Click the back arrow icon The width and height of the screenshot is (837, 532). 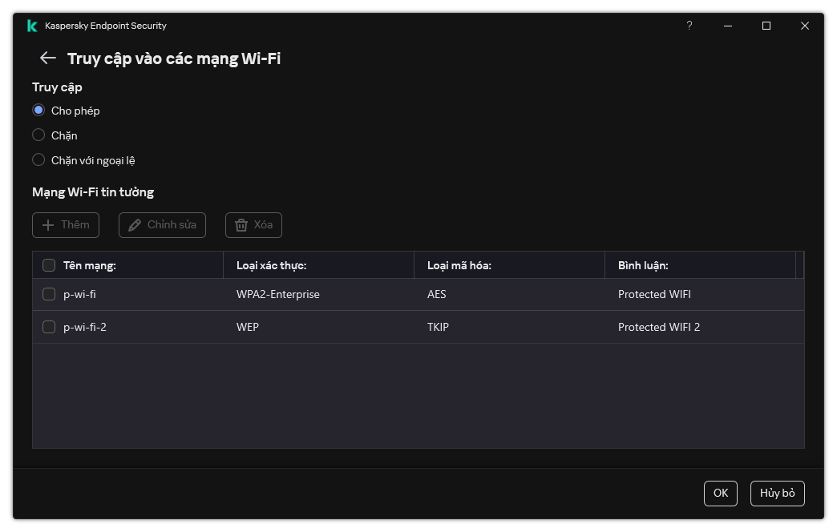tap(47, 58)
